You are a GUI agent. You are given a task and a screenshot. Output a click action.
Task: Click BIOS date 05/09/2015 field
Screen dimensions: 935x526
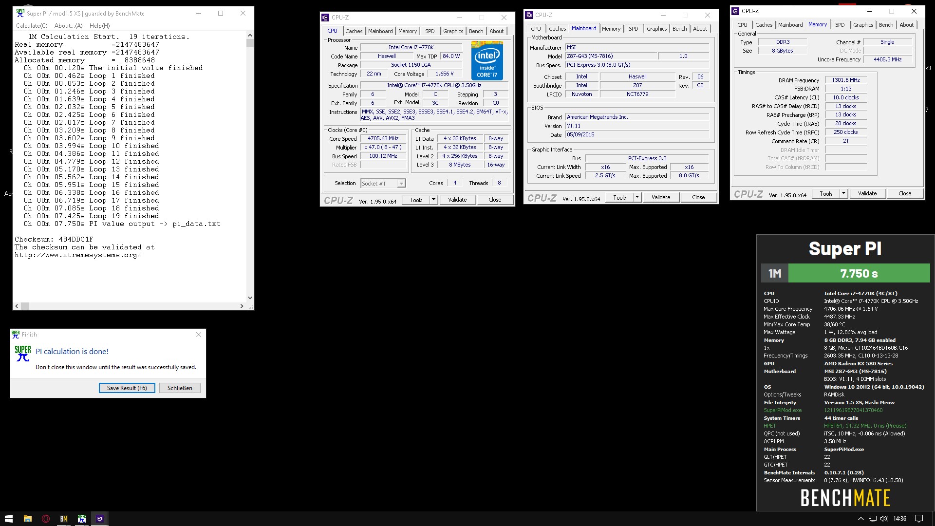[x=637, y=135]
